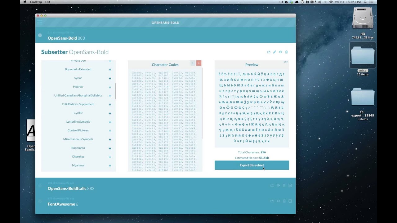Click the Estimated file size 51.2 kb text
The height and width of the screenshot is (223, 397).
point(252,158)
